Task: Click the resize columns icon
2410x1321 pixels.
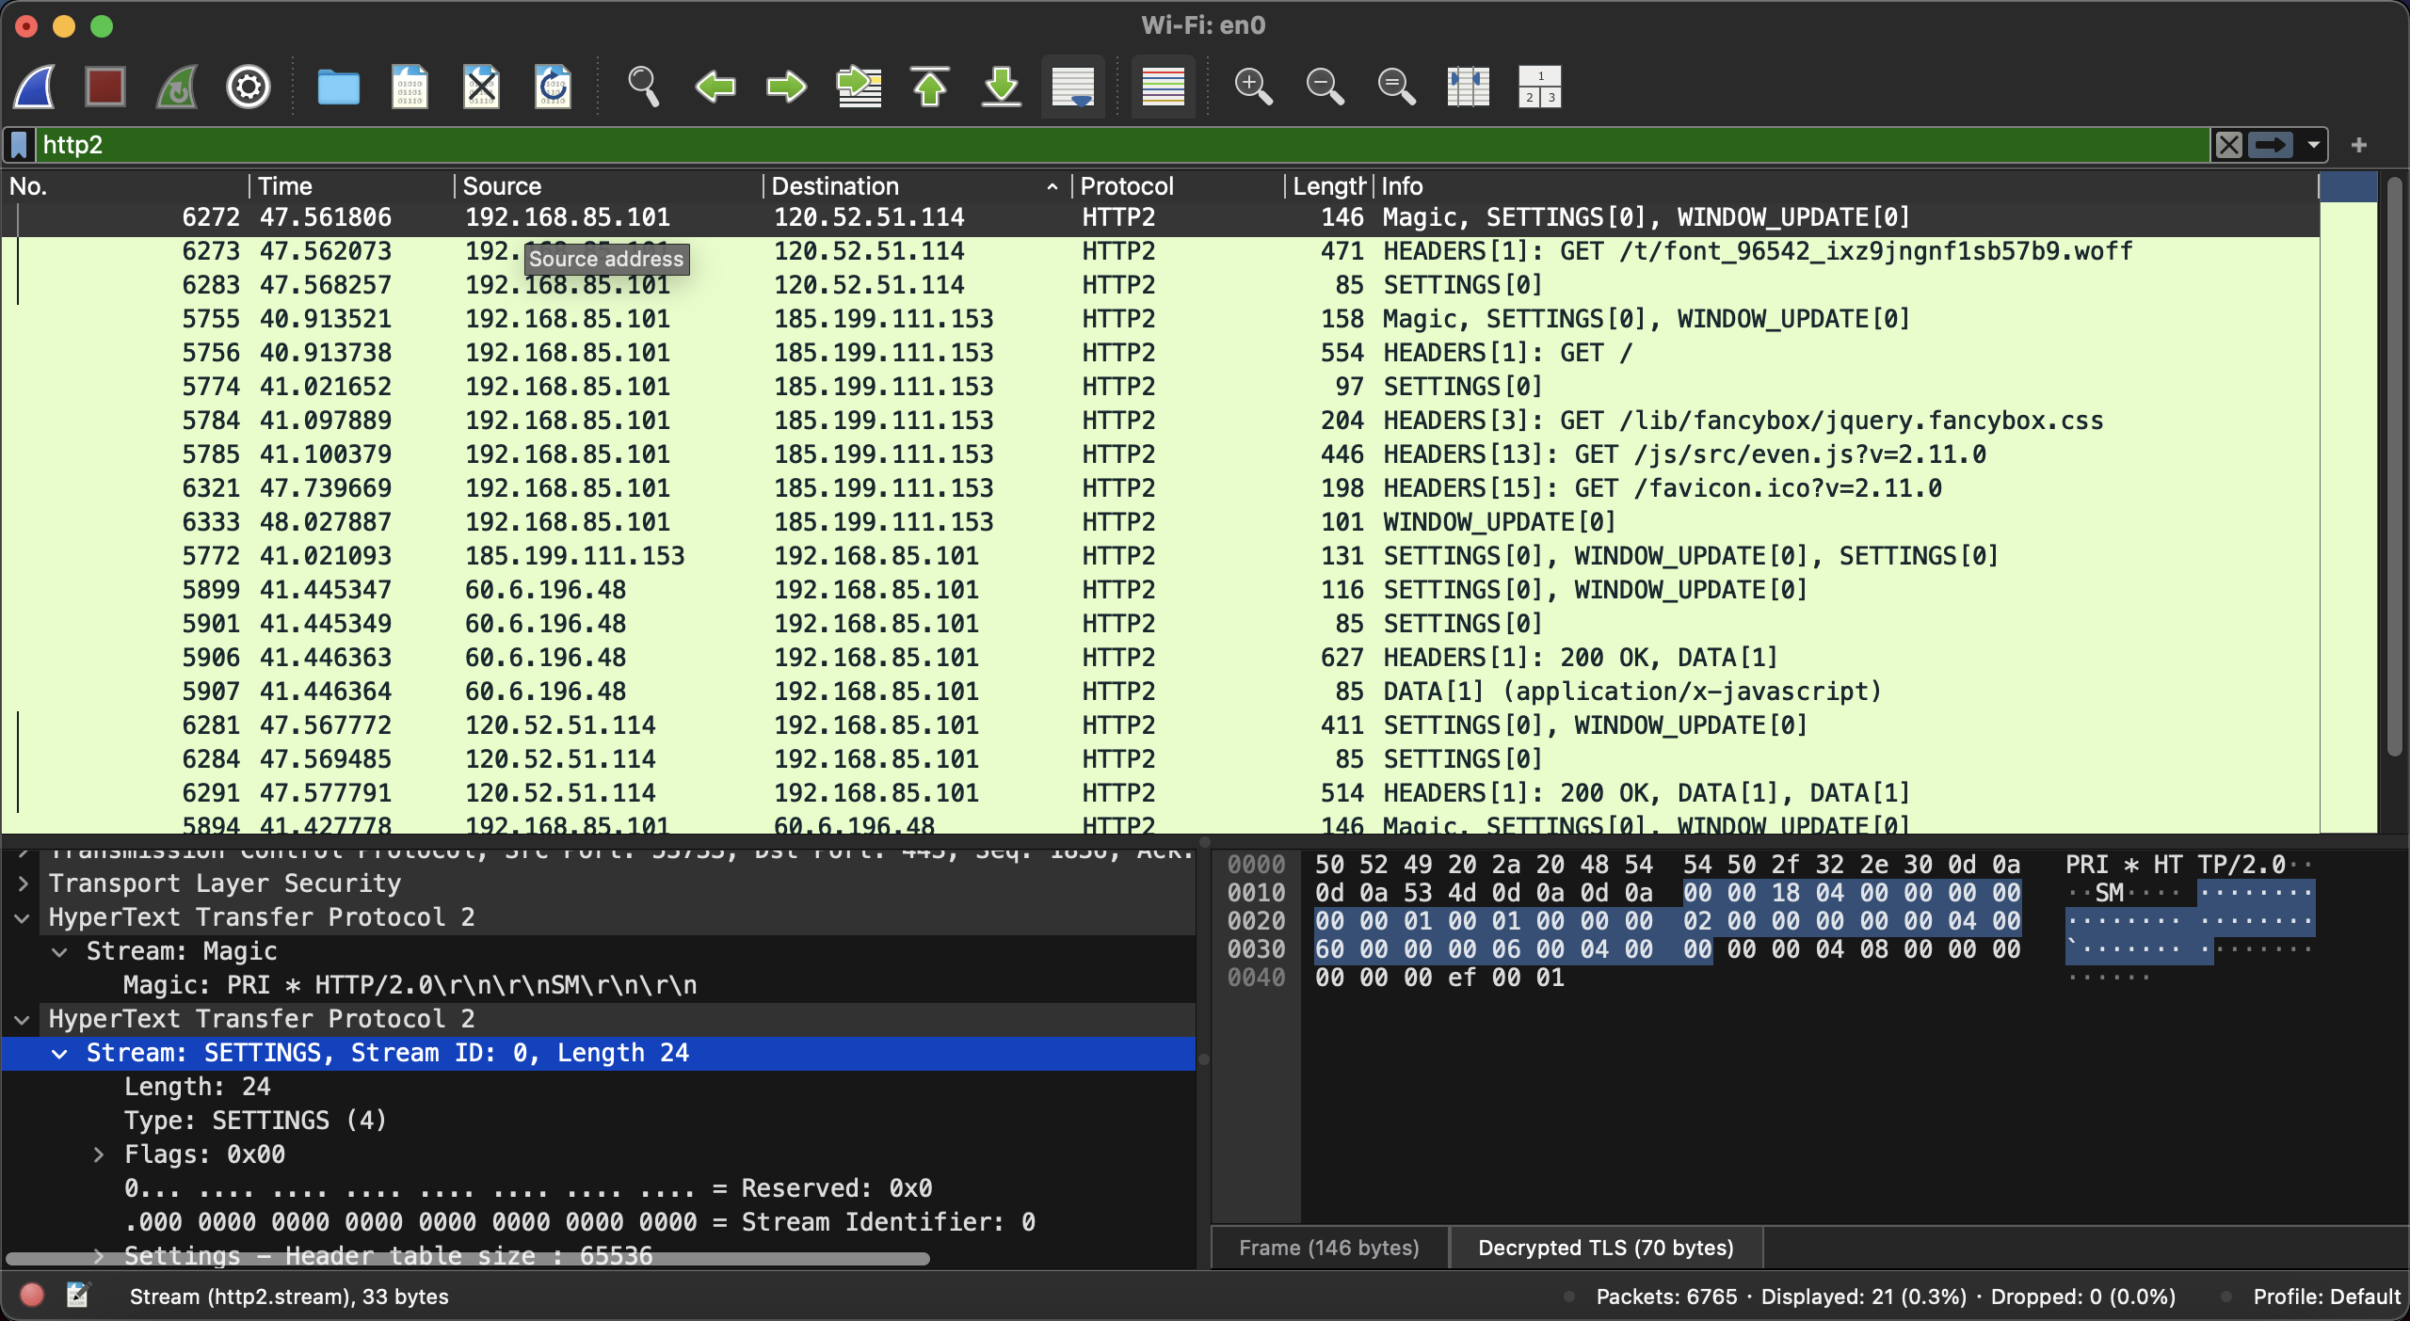Action: [1468, 88]
